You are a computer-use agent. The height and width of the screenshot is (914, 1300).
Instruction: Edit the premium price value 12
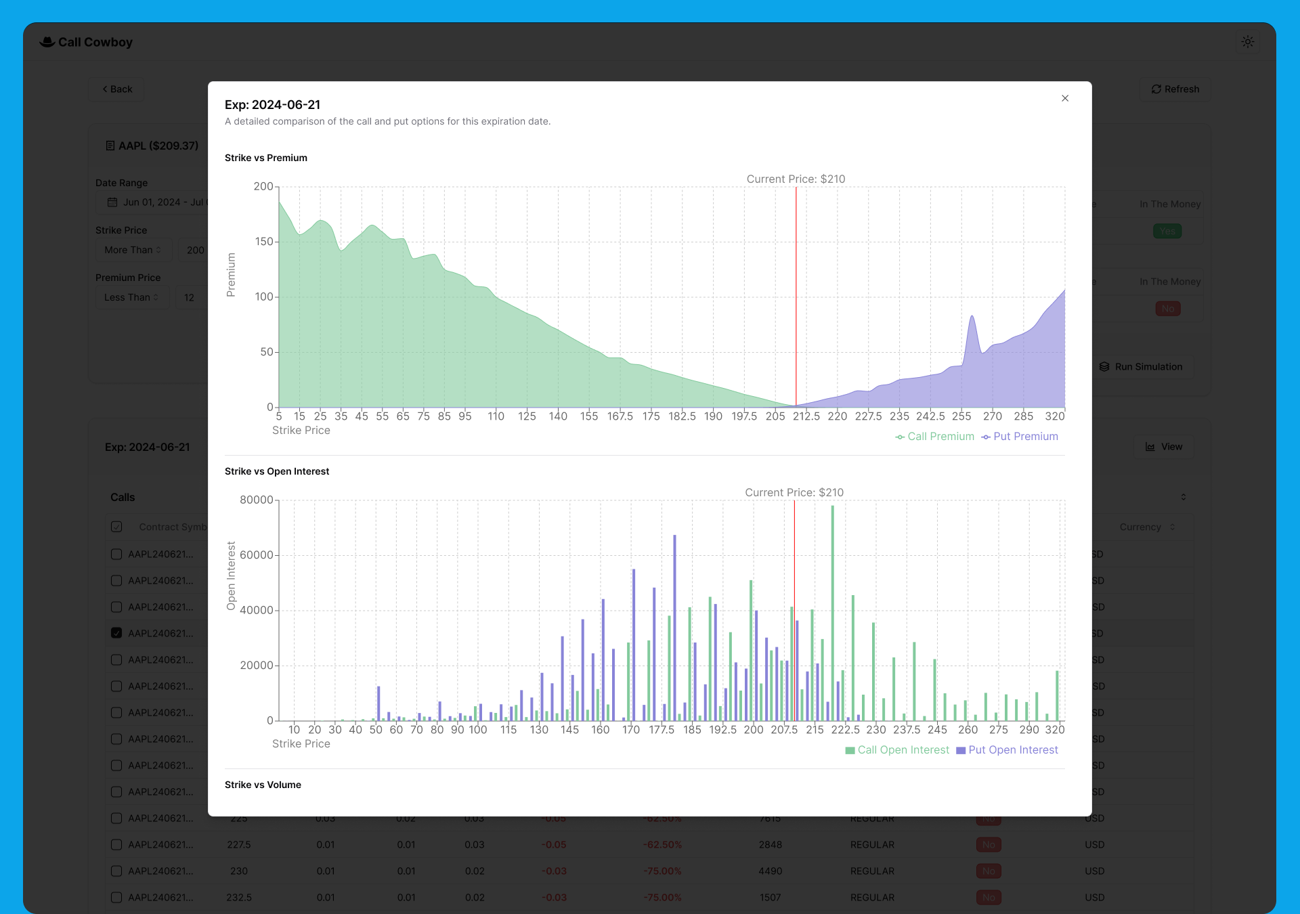click(191, 297)
